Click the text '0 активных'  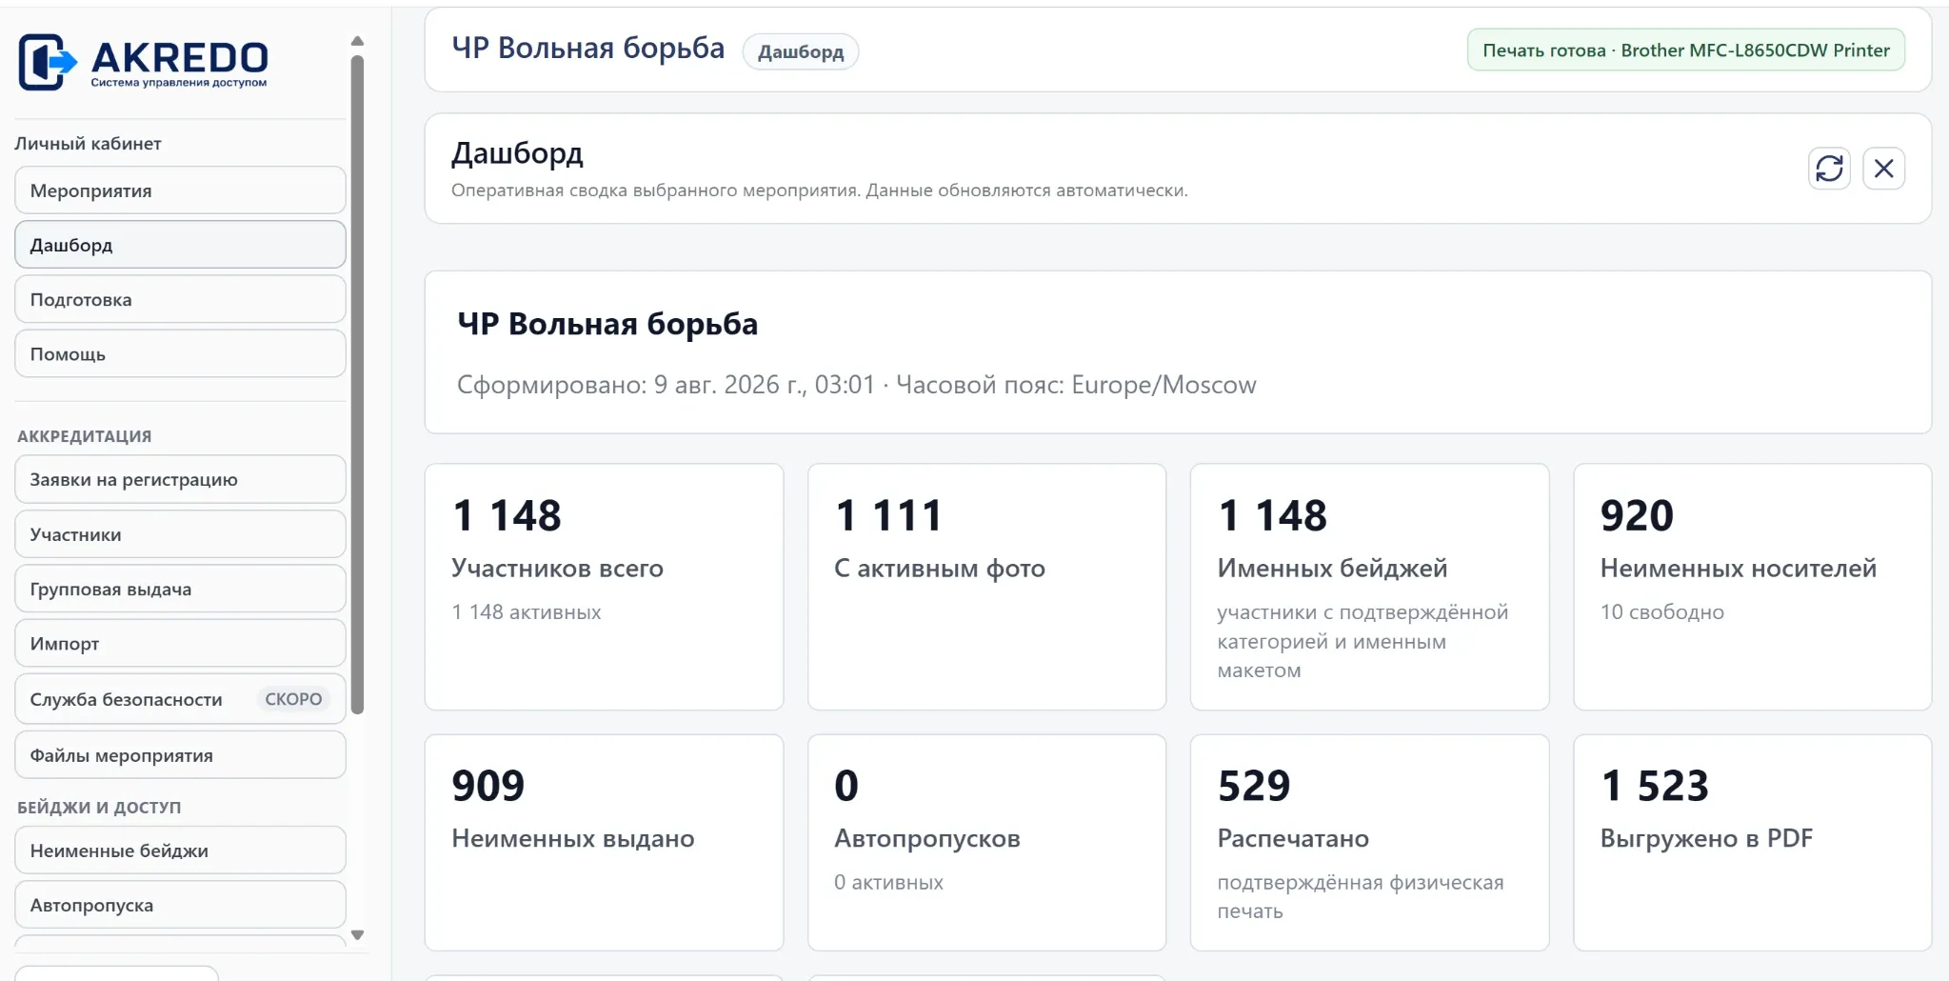pos(888,882)
